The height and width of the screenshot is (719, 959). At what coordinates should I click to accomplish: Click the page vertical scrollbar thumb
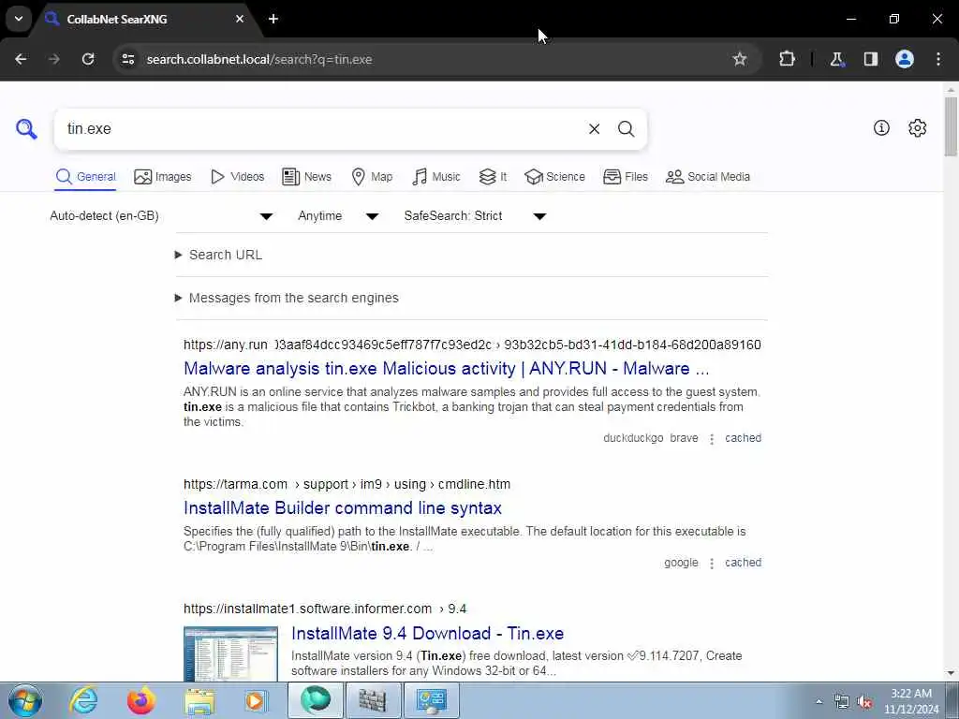951,126
